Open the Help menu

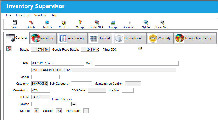coord(54,15)
